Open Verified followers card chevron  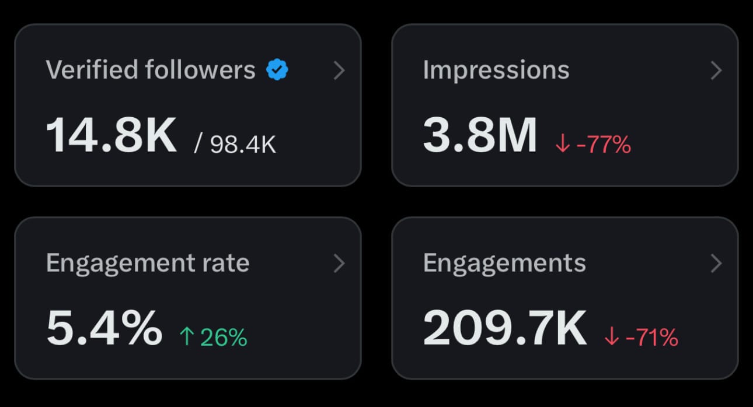[339, 71]
